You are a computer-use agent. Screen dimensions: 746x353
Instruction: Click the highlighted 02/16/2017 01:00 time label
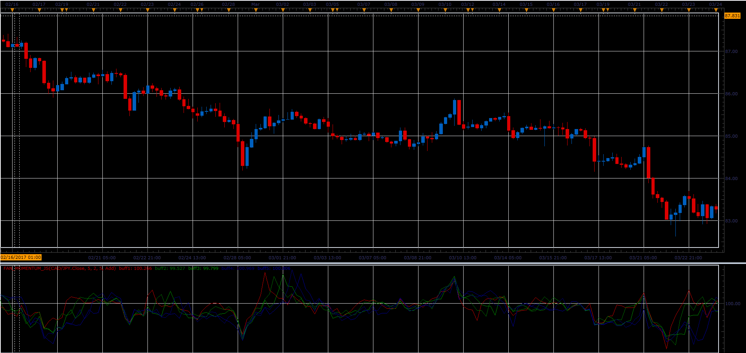coord(21,257)
